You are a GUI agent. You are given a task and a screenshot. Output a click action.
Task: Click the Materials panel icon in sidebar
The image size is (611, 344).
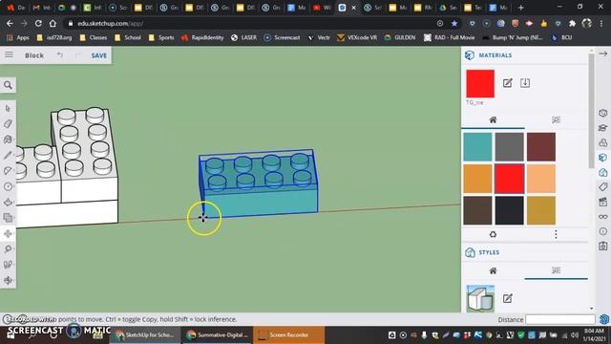[x=602, y=158]
